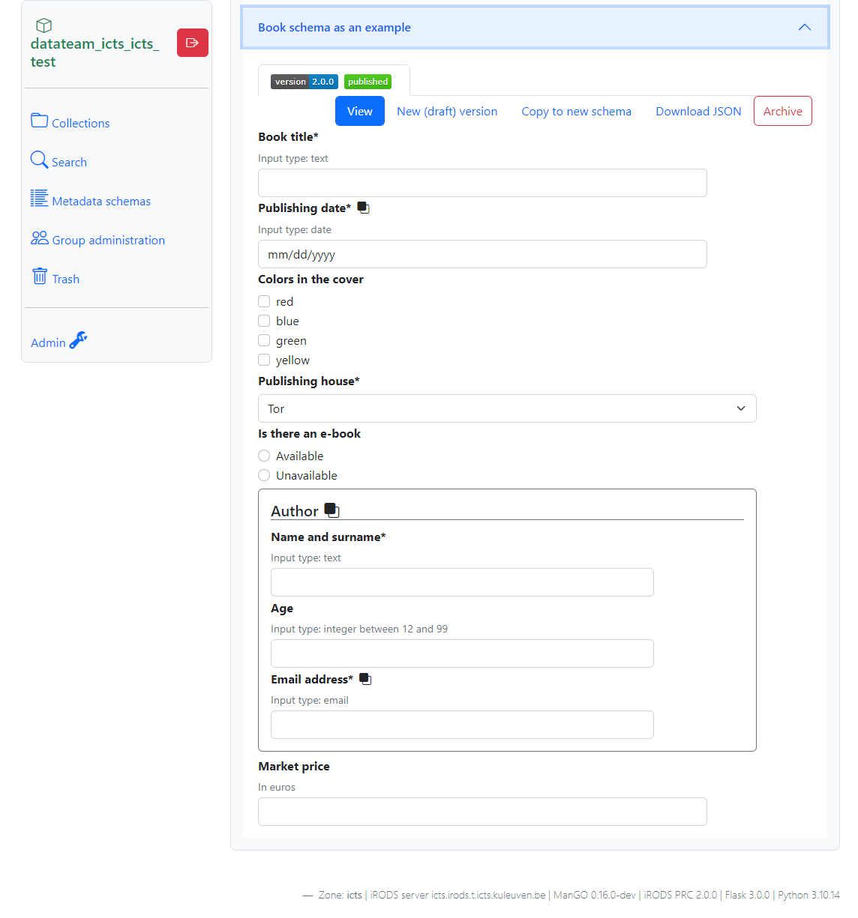Open the Publishing date picker field

tap(481, 254)
